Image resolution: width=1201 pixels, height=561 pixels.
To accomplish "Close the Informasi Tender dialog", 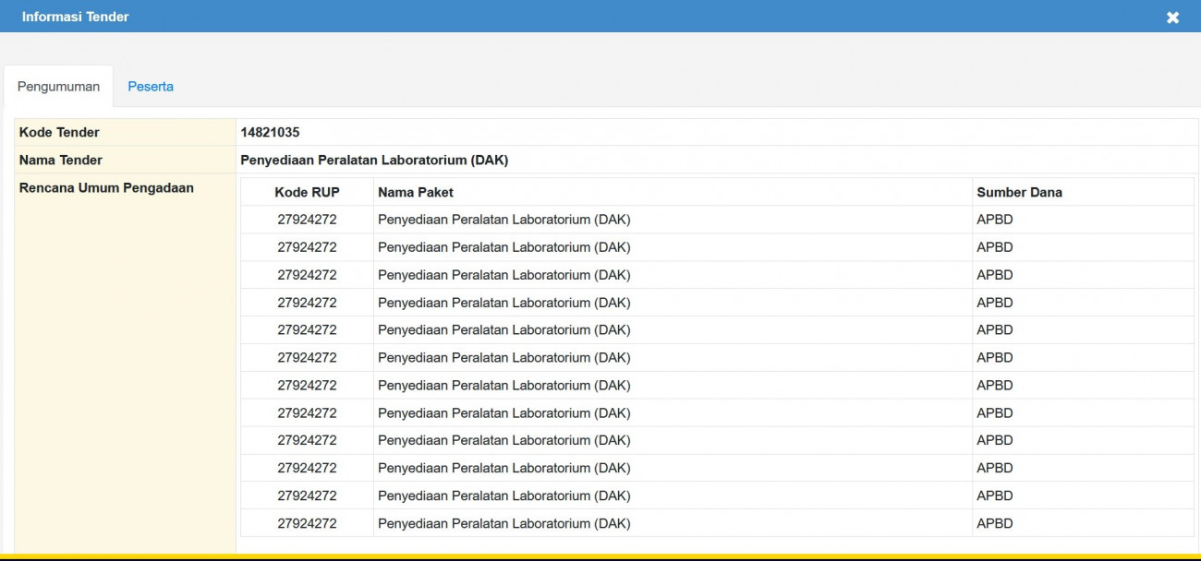I will (1172, 18).
